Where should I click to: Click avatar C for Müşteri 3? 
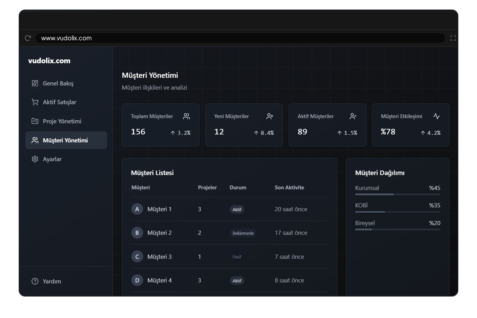click(137, 257)
